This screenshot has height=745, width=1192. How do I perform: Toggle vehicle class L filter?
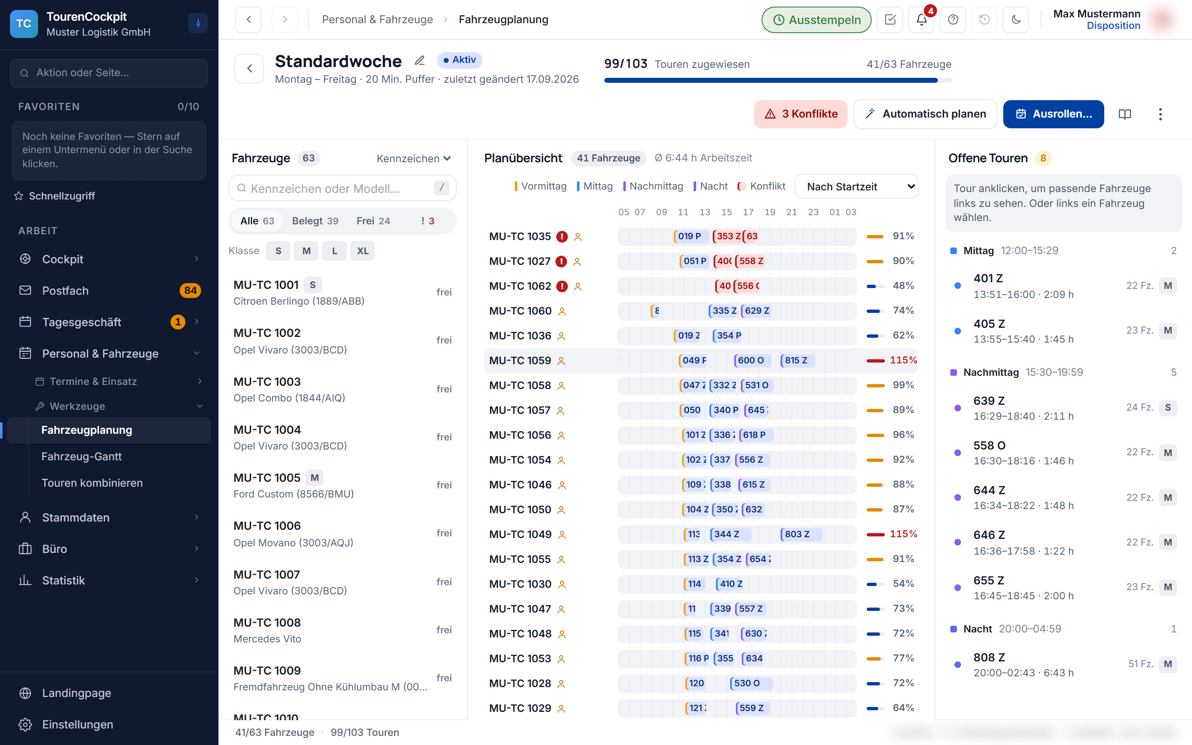click(x=334, y=251)
